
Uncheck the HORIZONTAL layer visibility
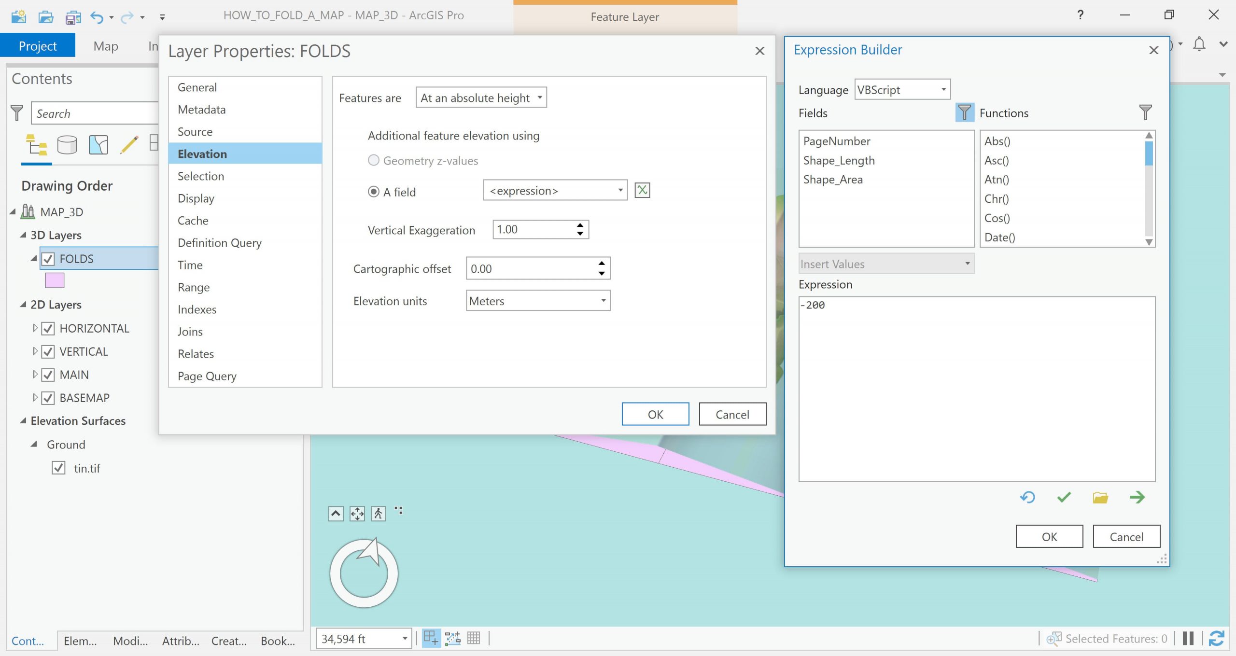click(48, 329)
